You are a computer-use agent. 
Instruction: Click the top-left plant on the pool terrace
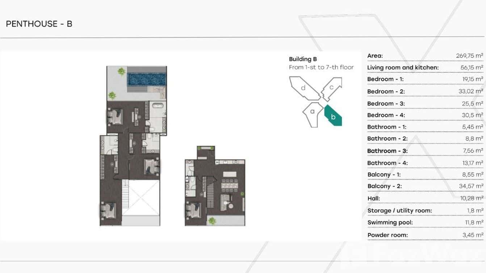pos(121,71)
